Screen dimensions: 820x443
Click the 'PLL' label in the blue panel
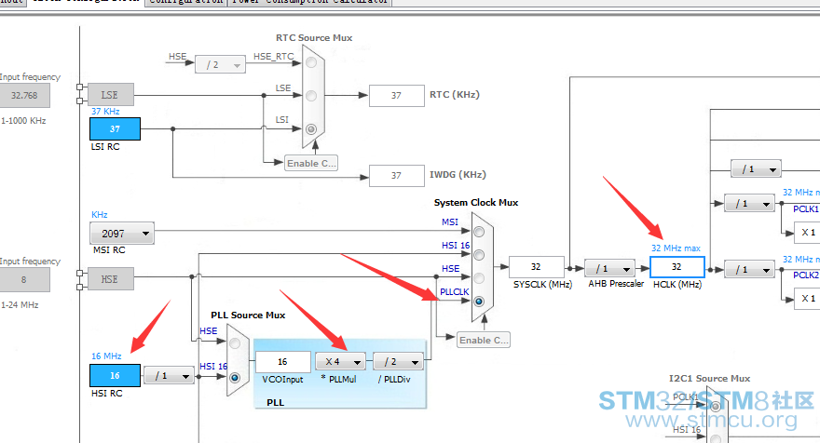[276, 403]
